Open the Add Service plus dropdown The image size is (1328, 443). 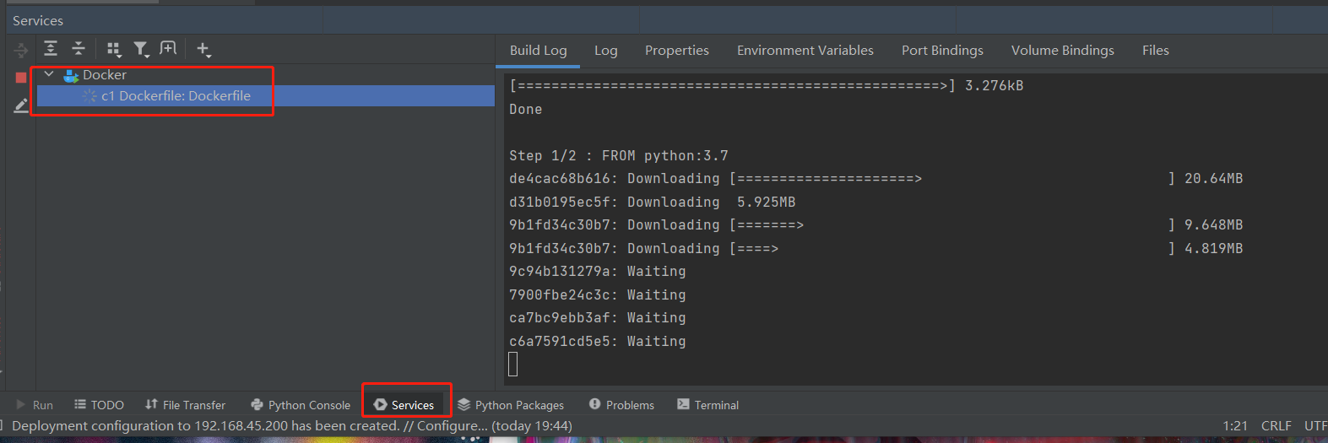click(203, 50)
